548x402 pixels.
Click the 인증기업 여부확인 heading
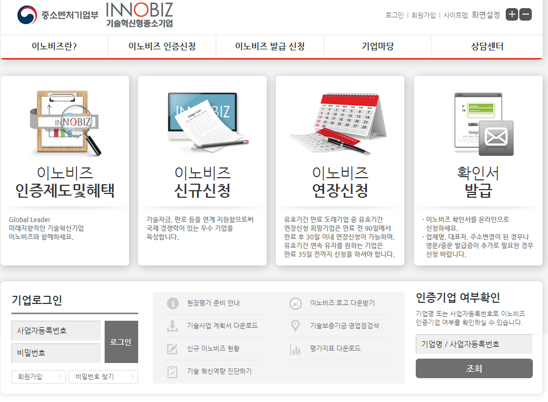[458, 297]
